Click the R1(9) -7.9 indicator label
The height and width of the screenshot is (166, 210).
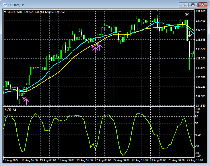tap(10, 110)
